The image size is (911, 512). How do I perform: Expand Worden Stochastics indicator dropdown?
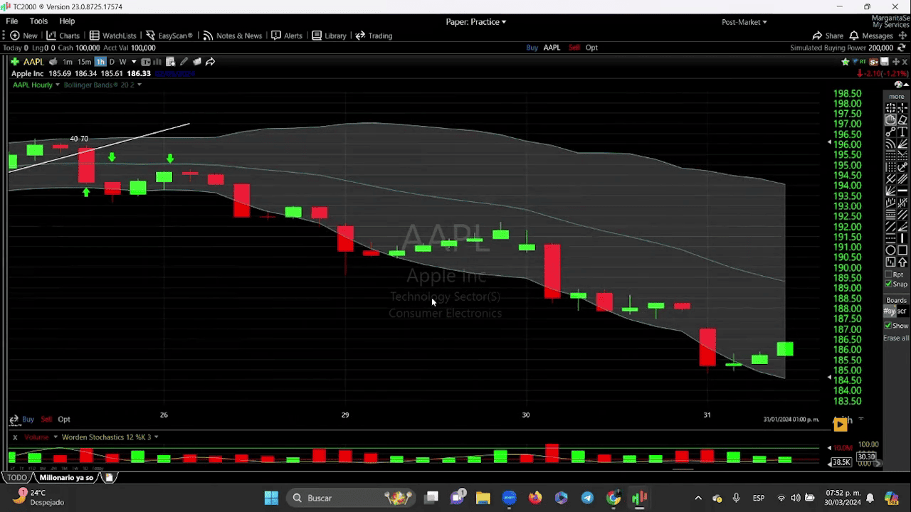pyautogui.click(x=156, y=437)
